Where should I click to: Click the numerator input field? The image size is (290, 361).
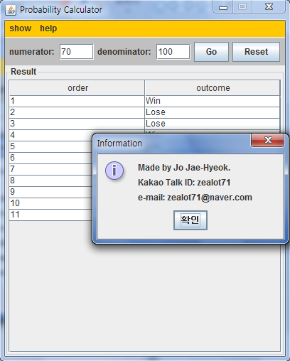click(x=76, y=52)
